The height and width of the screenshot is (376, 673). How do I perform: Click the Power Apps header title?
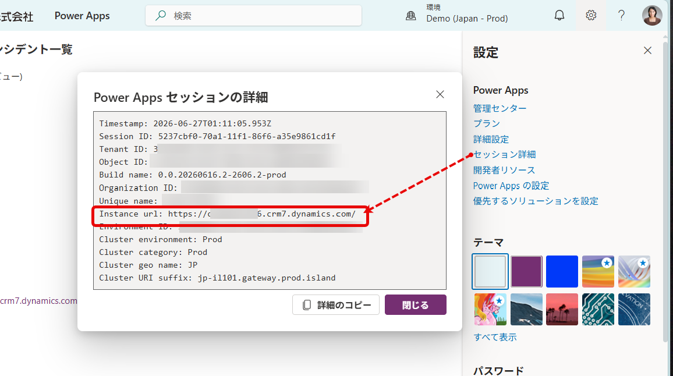tap(82, 16)
